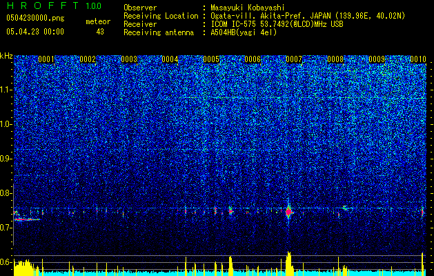Screen dimensions: 434x276
Task: Click the wide yellow power block at bottom left
Action: [x=26, y=268]
